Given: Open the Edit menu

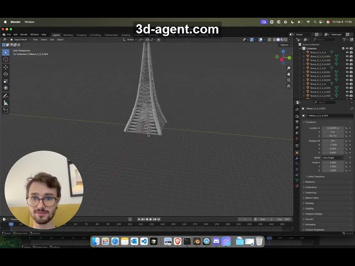Looking at the screenshot, I should [x=16, y=34].
